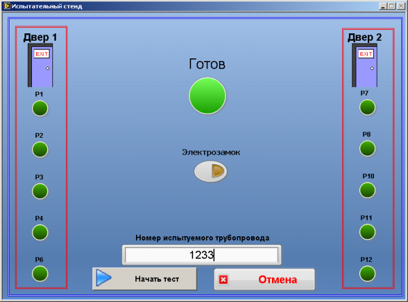Click the pipeline number input field
Viewport: 408px width, 302px height.
[x=202, y=254]
